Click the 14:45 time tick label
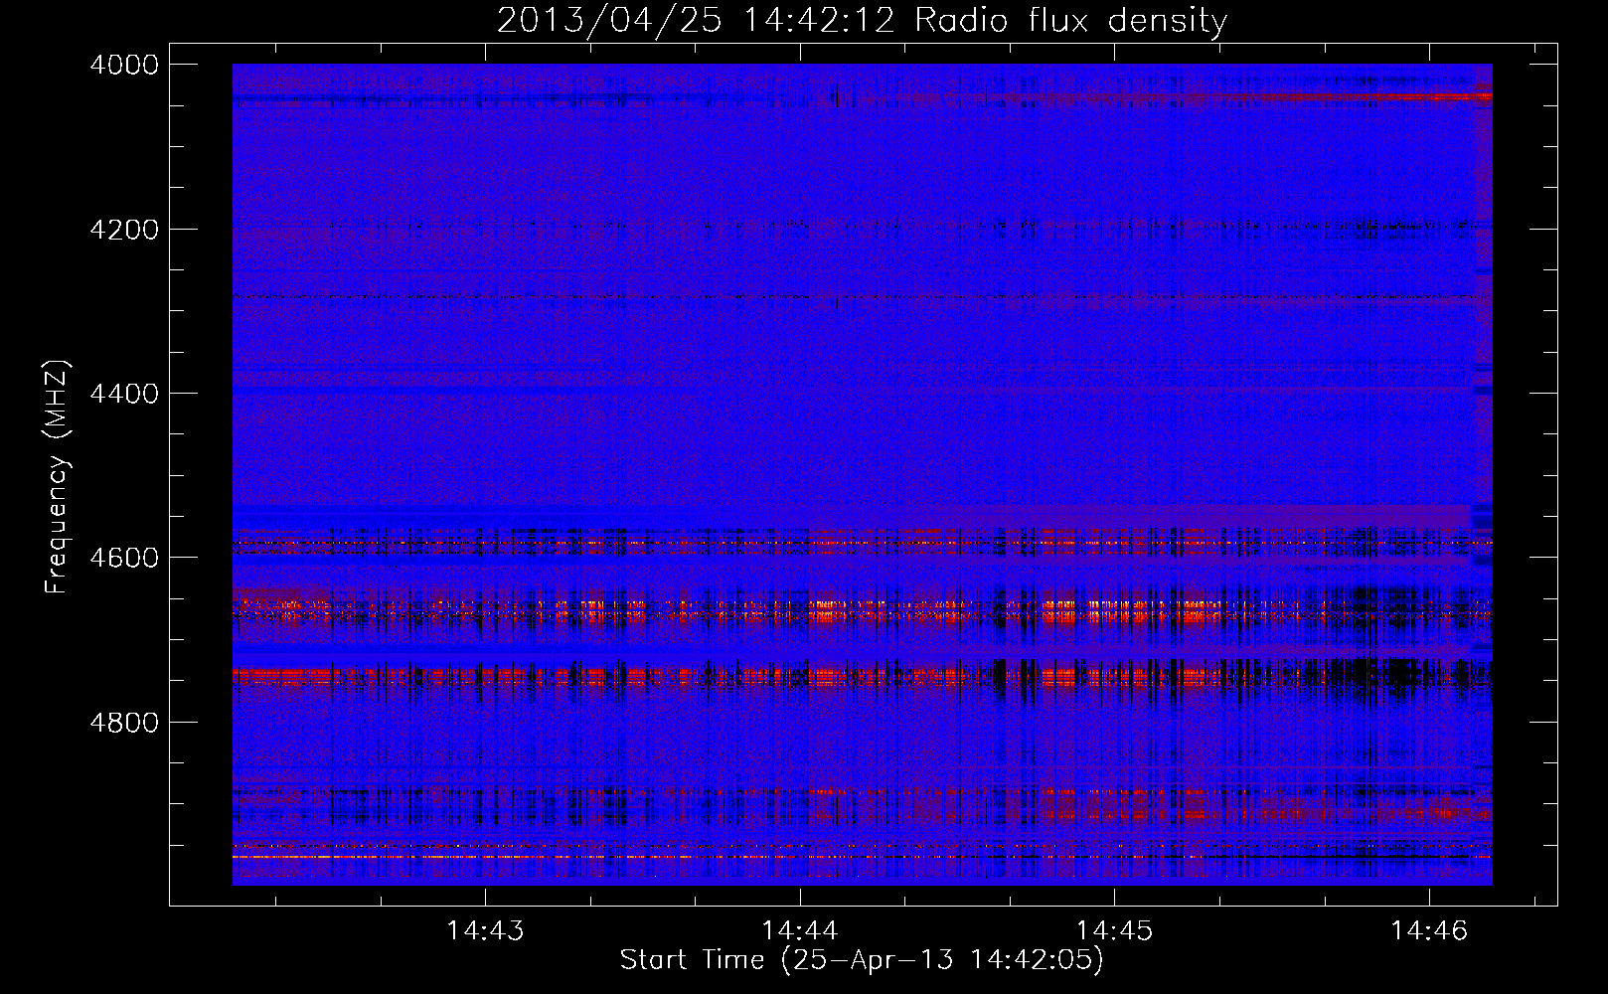The image size is (1608, 994). pos(1115,931)
